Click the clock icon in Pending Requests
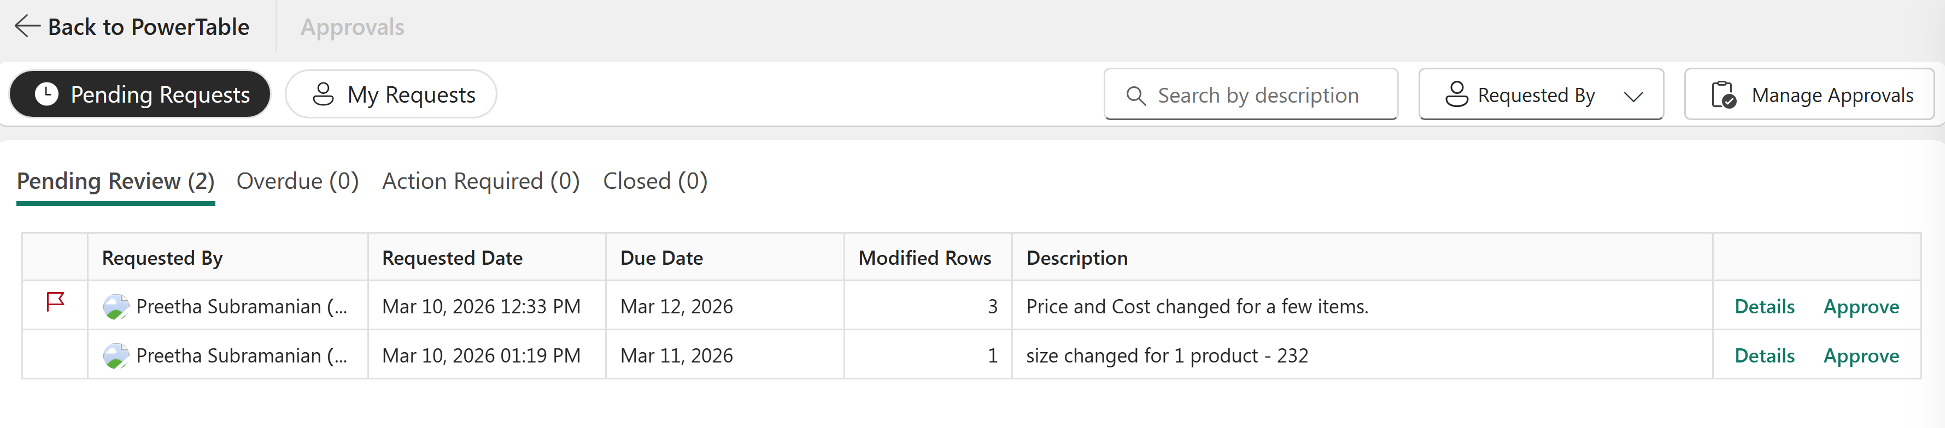The image size is (1945, 428). pyautogui.click(x=47, y=94)
